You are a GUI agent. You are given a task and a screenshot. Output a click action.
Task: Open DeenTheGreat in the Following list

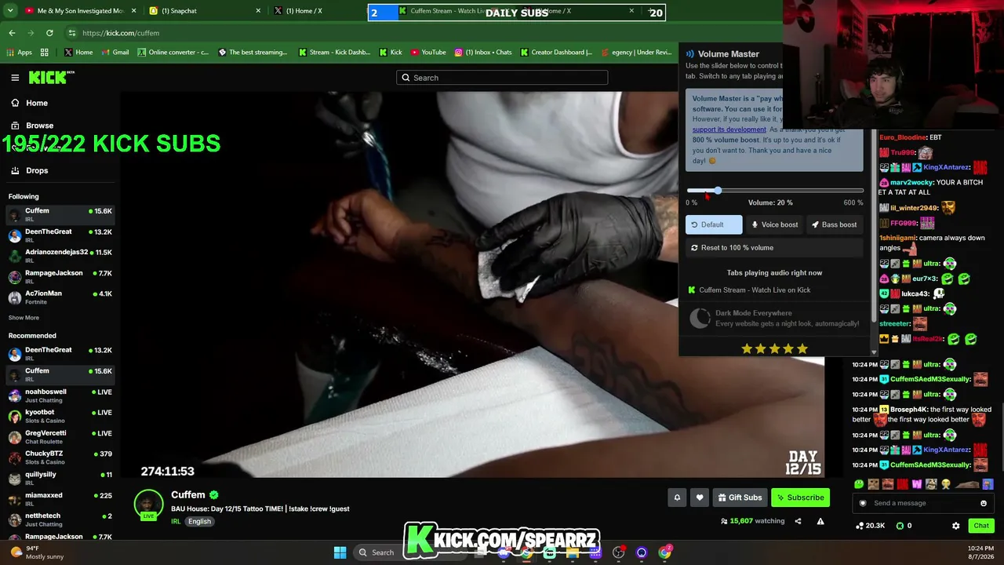pyautogui.click(x=60, y=235)
